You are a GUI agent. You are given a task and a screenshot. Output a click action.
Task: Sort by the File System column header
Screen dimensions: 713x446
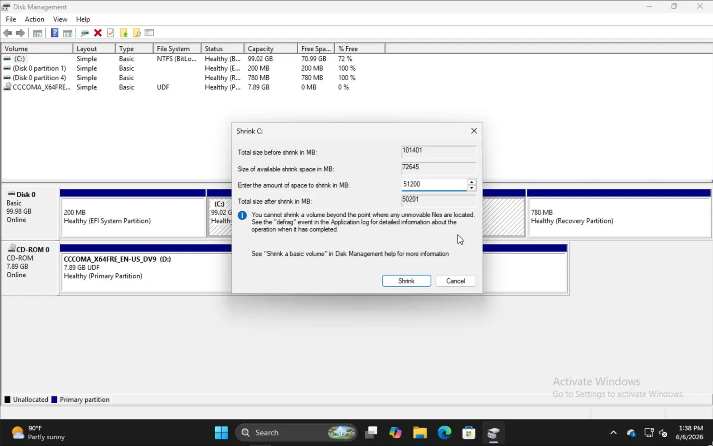click(x=177, y=49)
